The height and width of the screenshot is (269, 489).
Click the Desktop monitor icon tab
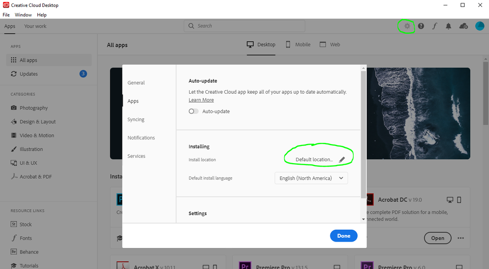click(x=250, y=45)
